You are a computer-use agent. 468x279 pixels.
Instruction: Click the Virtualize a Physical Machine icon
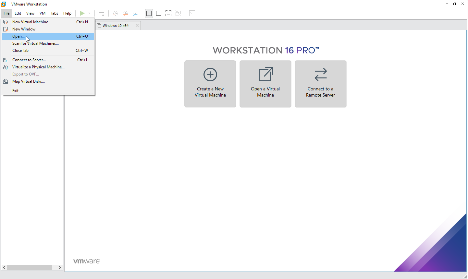tap(6, 67)
